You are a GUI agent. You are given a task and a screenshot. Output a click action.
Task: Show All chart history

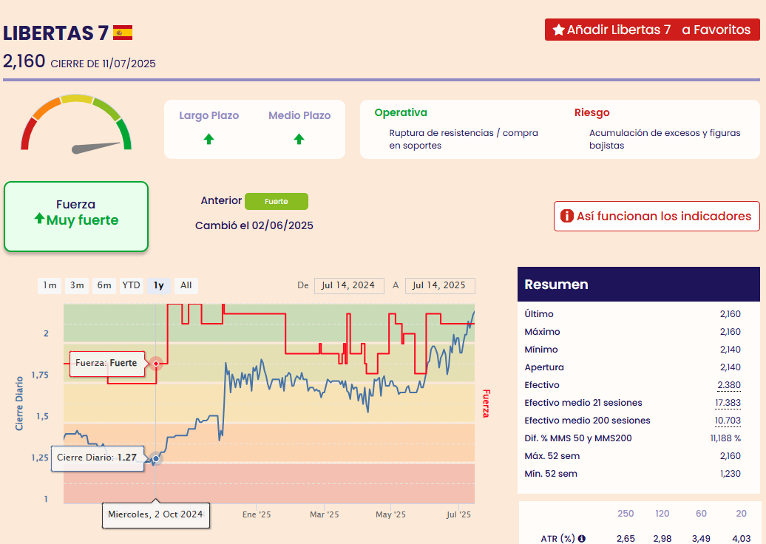[x=186, y=285]
